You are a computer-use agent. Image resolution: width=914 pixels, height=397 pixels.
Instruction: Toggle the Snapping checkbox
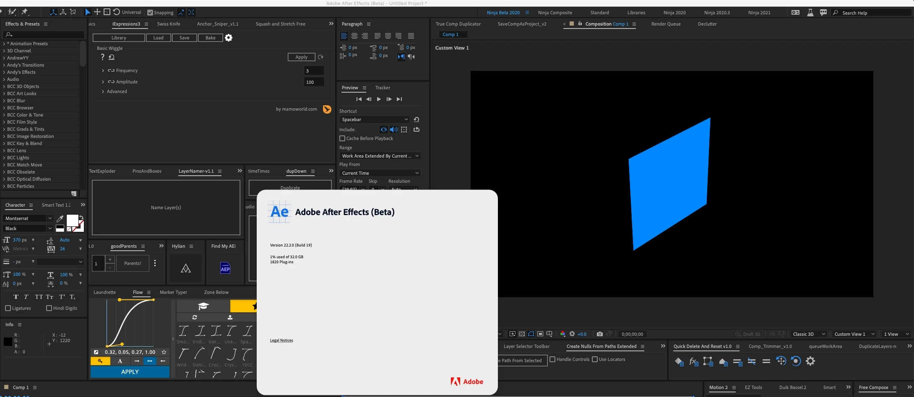150,13
